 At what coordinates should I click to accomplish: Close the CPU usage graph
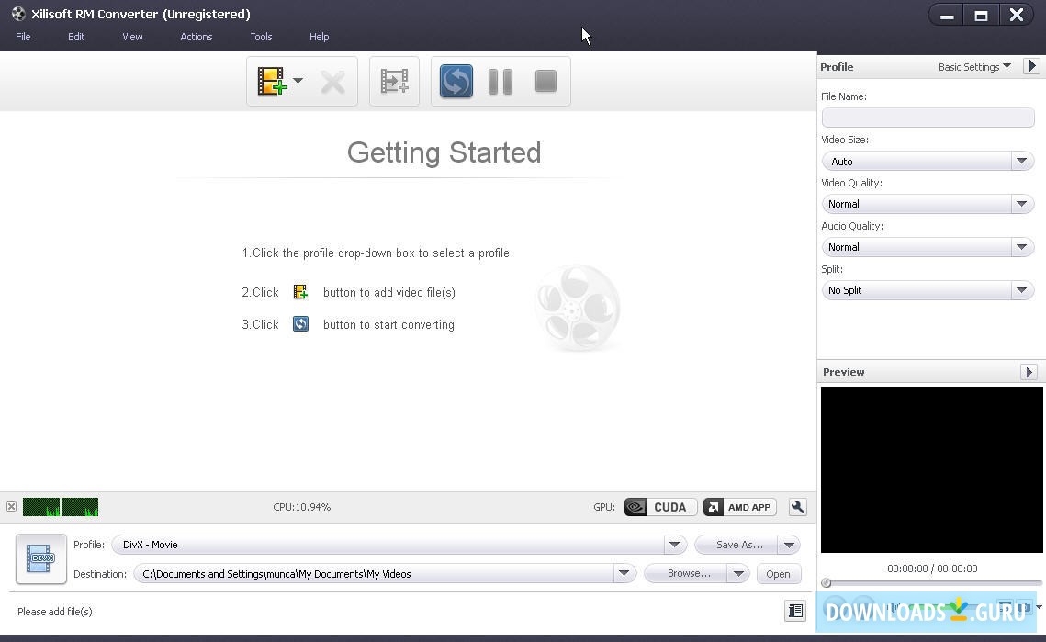coord(11,507)
